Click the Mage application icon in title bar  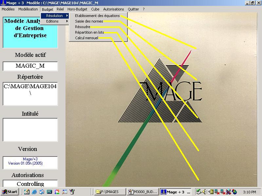pyautogui.click(x=3, y=3)
